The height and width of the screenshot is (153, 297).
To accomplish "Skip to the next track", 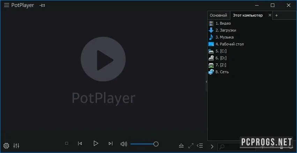I will [111, 144].
